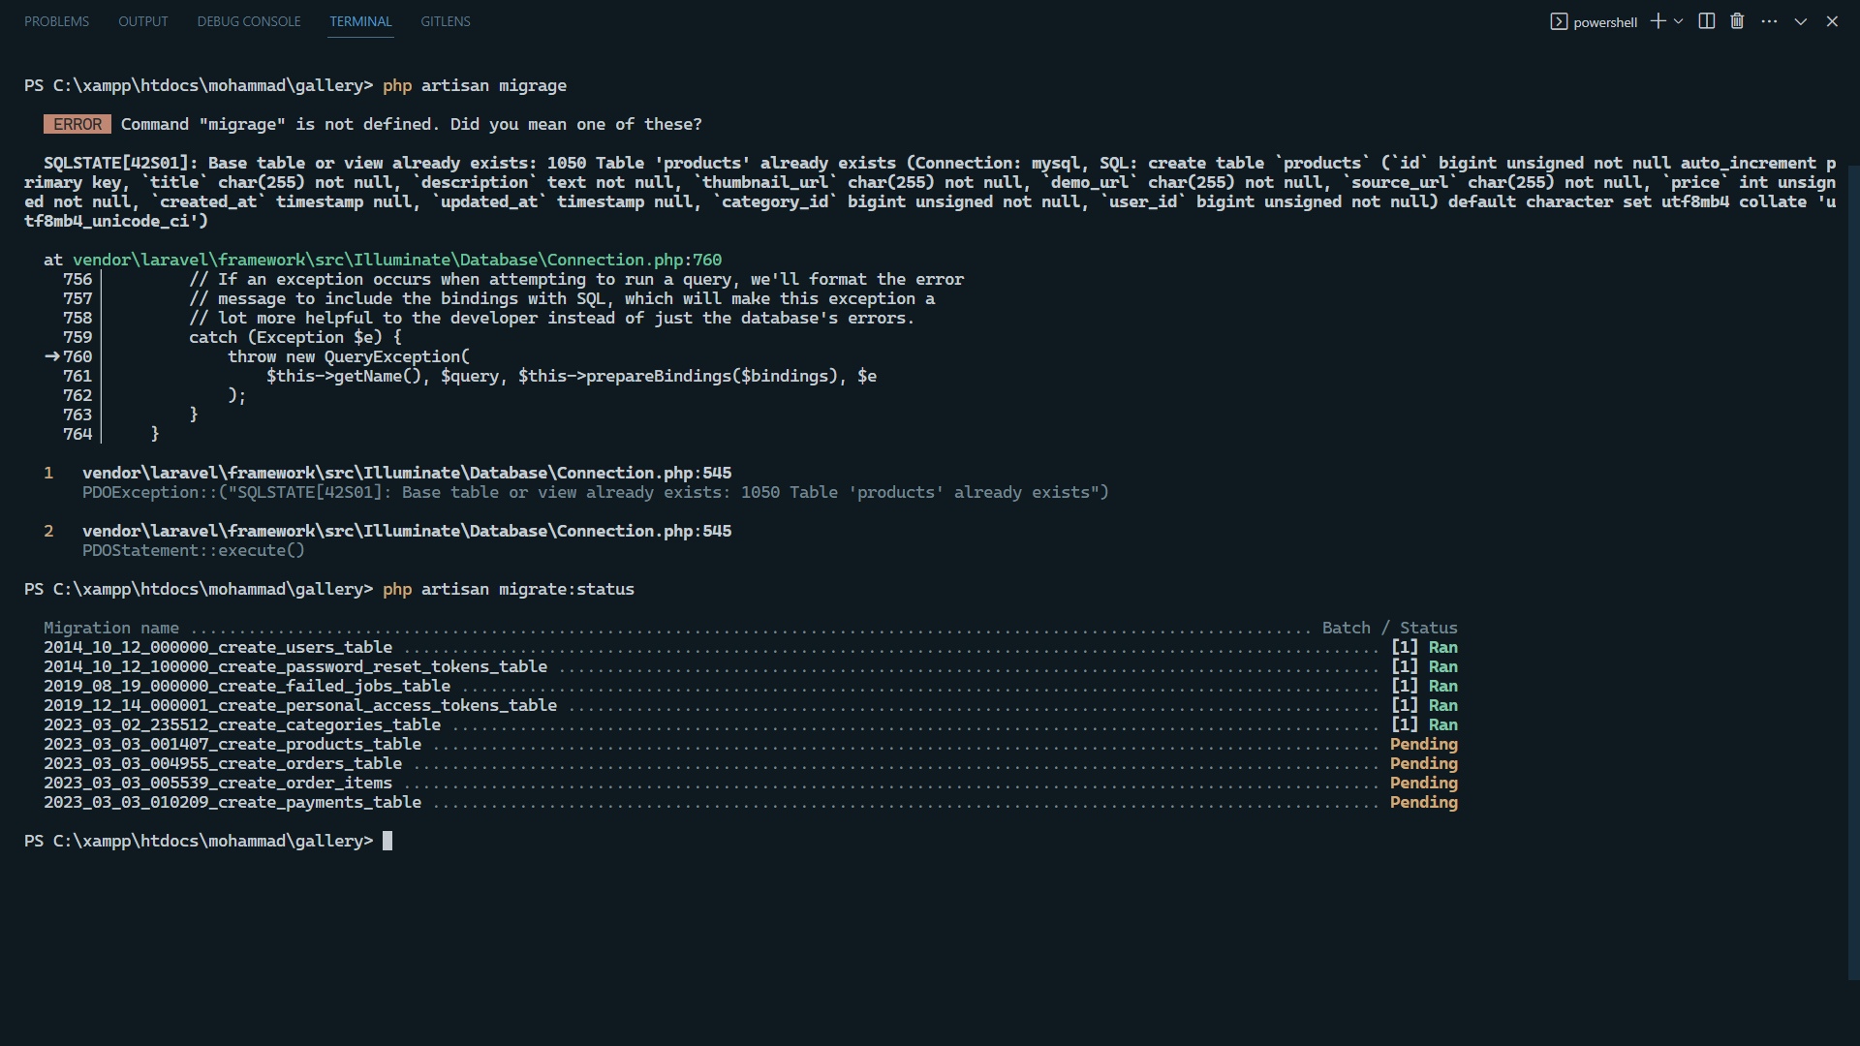Click the create_payments_table migration name

[x=232, y=802]
